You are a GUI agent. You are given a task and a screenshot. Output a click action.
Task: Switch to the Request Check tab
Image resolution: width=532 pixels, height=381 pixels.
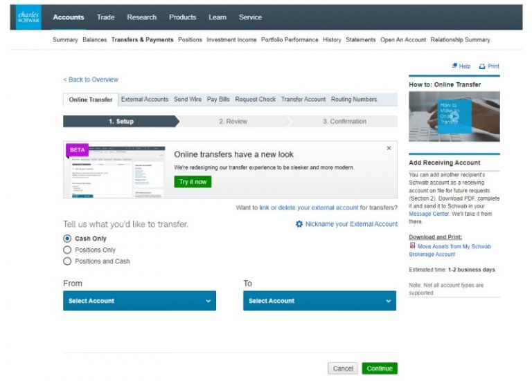255,100
